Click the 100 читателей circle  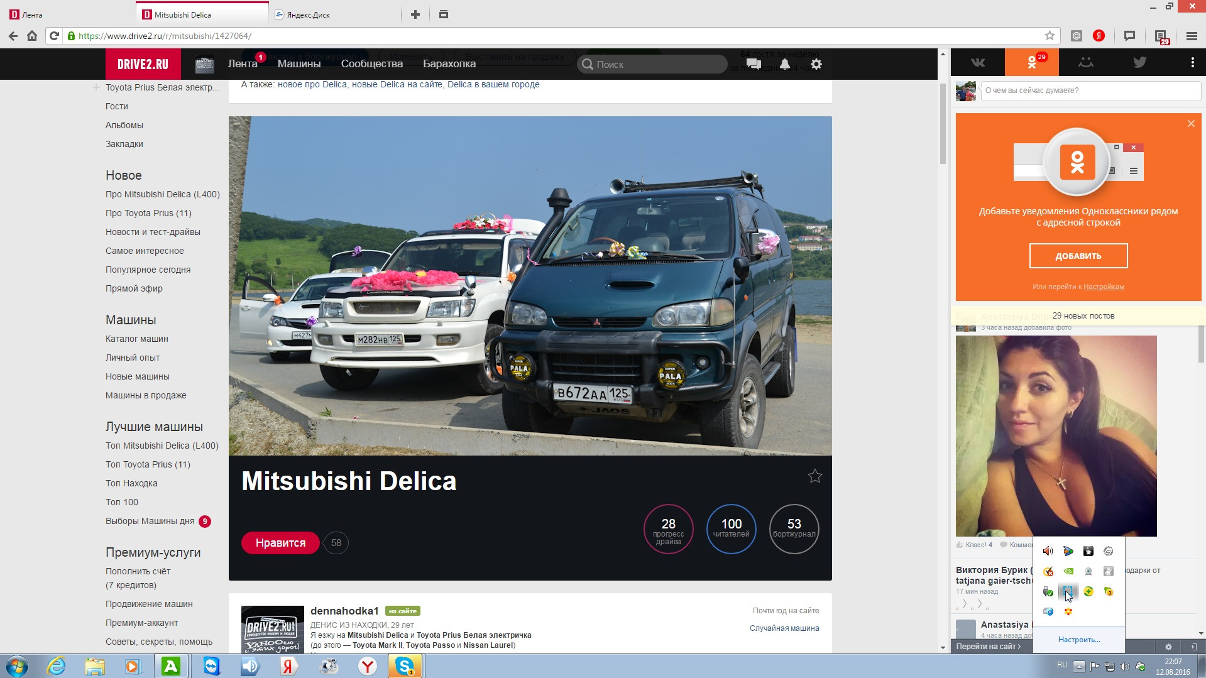point(732,529)
